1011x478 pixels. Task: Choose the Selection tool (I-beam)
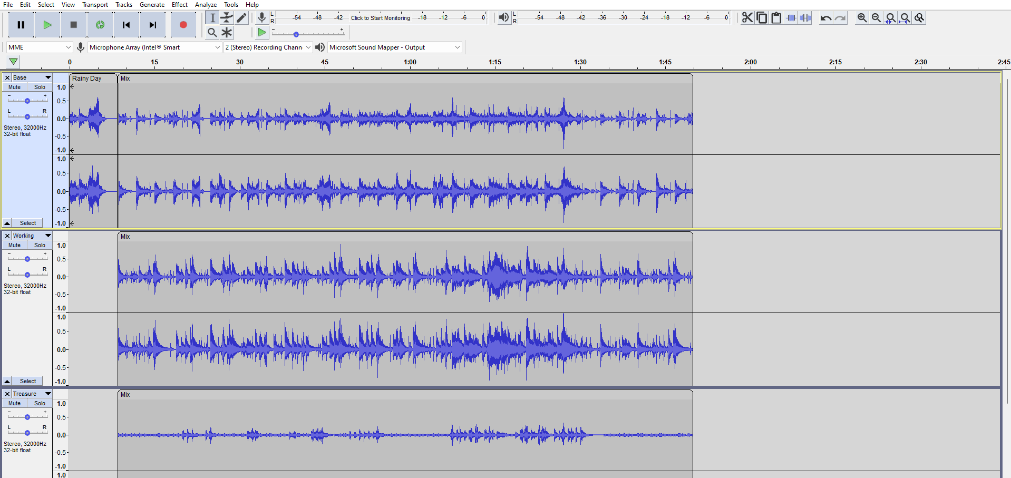(x=212, y=17)
